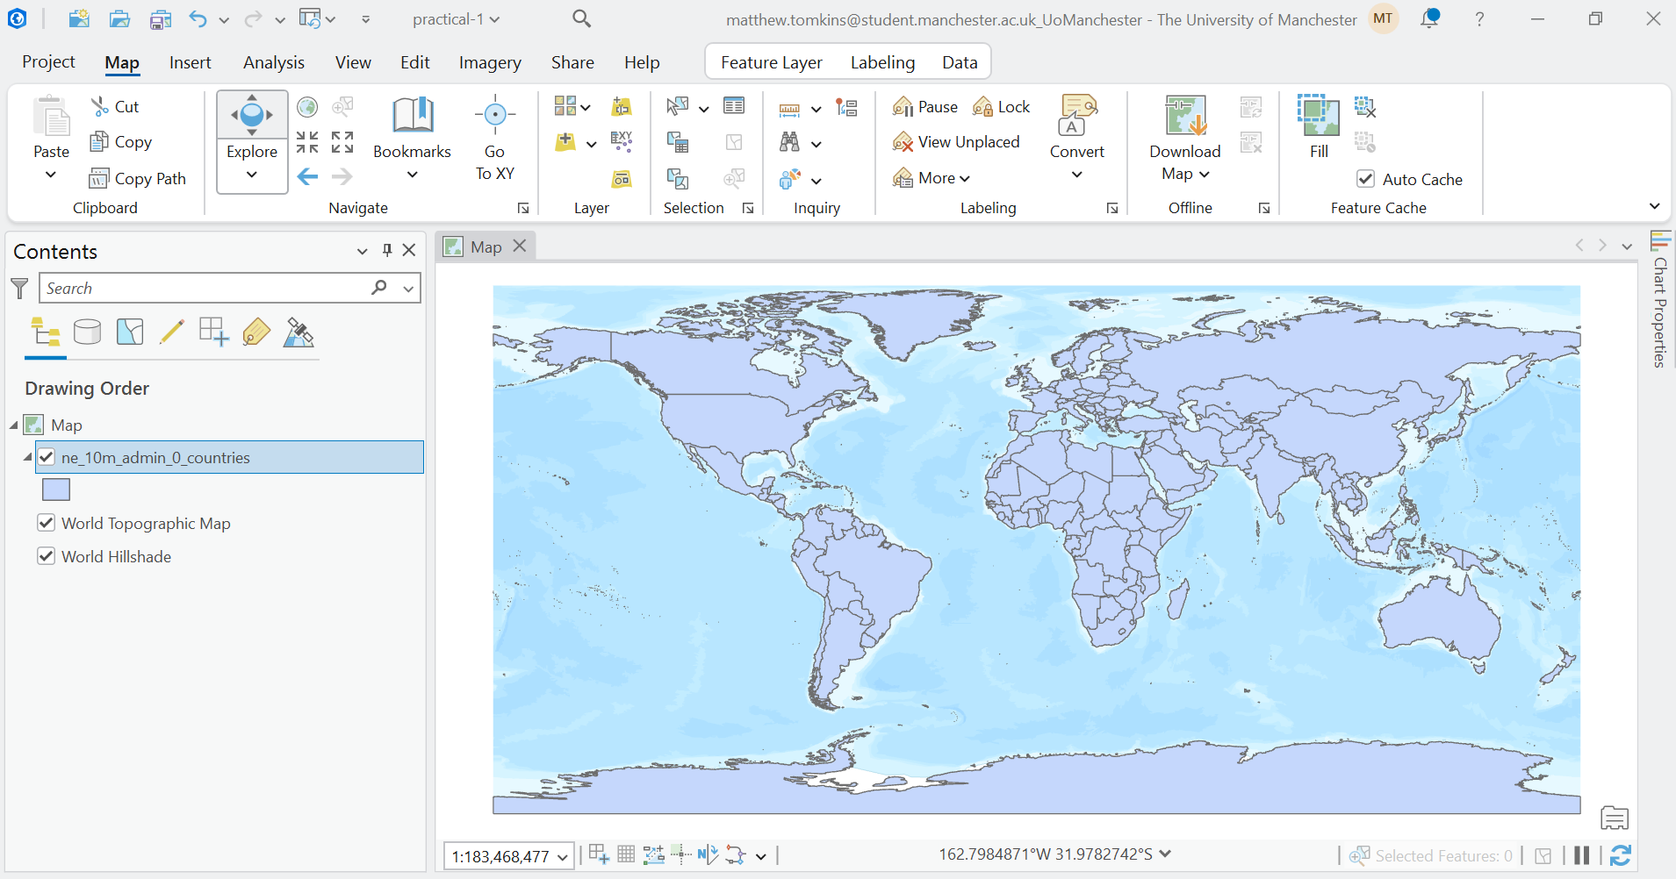Click the Open Project folder icon
This screenshot has width=1676, height=879.
(120, 18)
